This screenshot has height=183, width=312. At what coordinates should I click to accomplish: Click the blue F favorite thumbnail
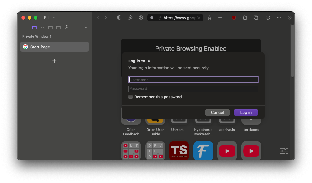203,151
